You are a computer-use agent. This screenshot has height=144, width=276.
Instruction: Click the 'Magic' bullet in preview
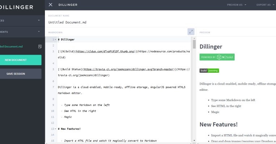215,112
